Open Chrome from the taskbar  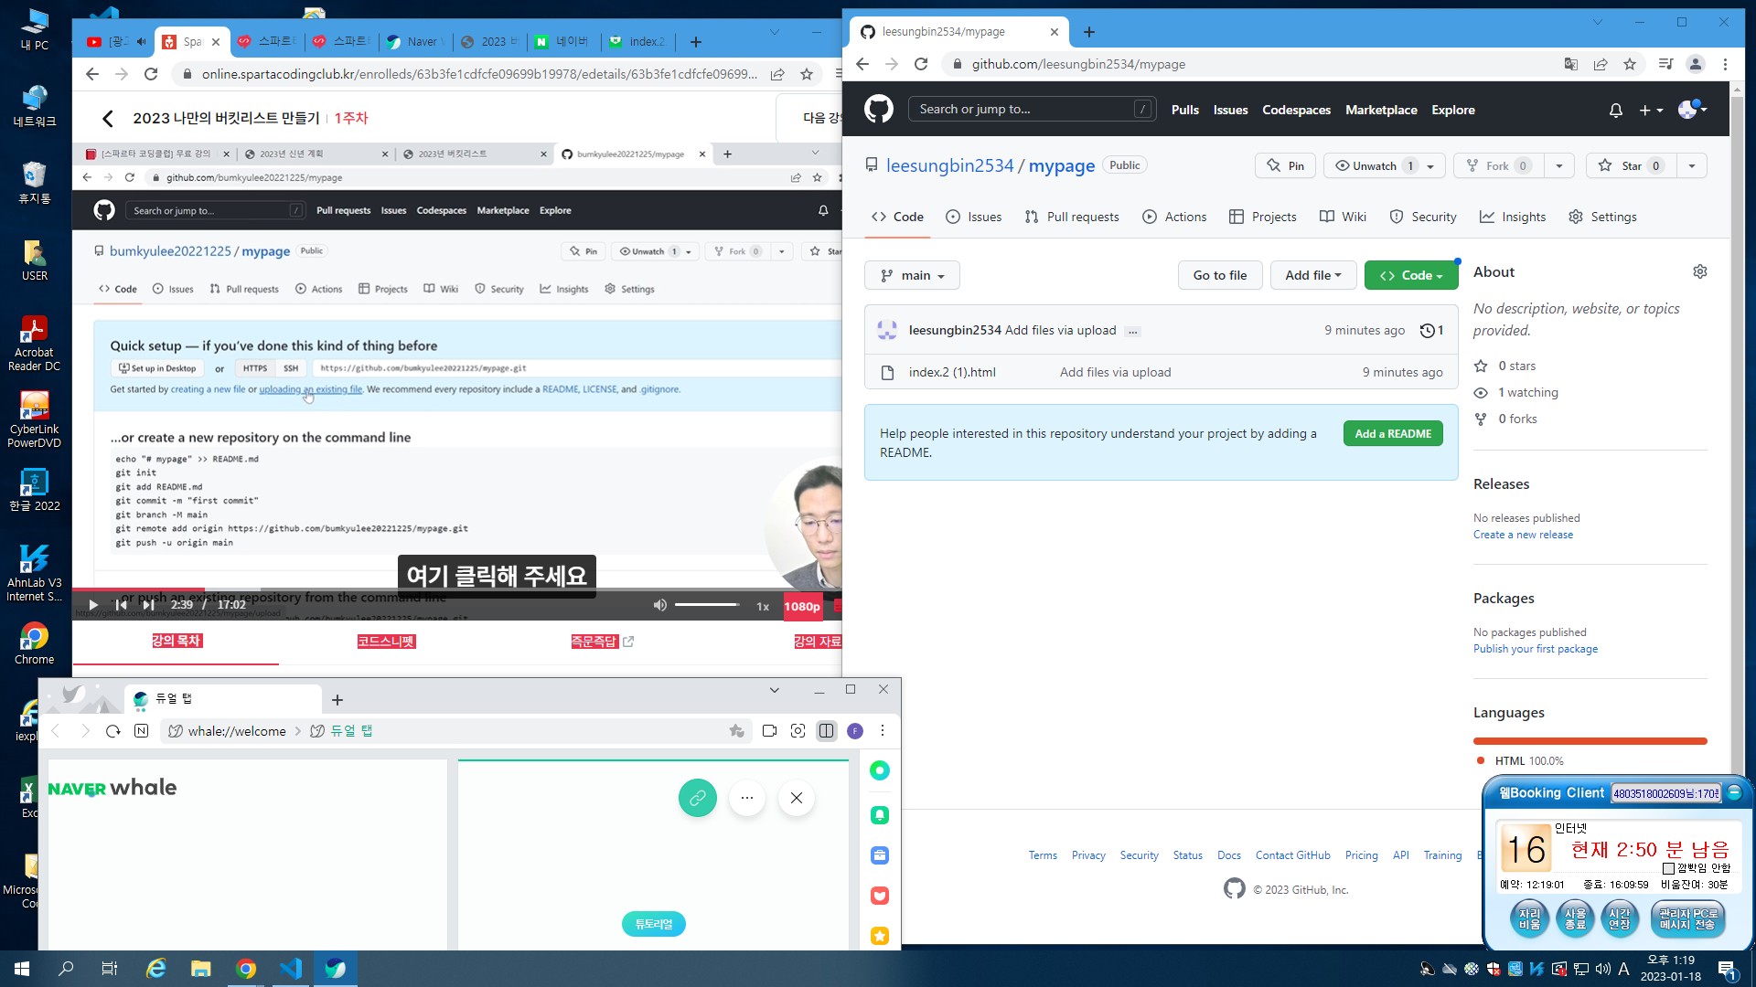click(246, 969)
